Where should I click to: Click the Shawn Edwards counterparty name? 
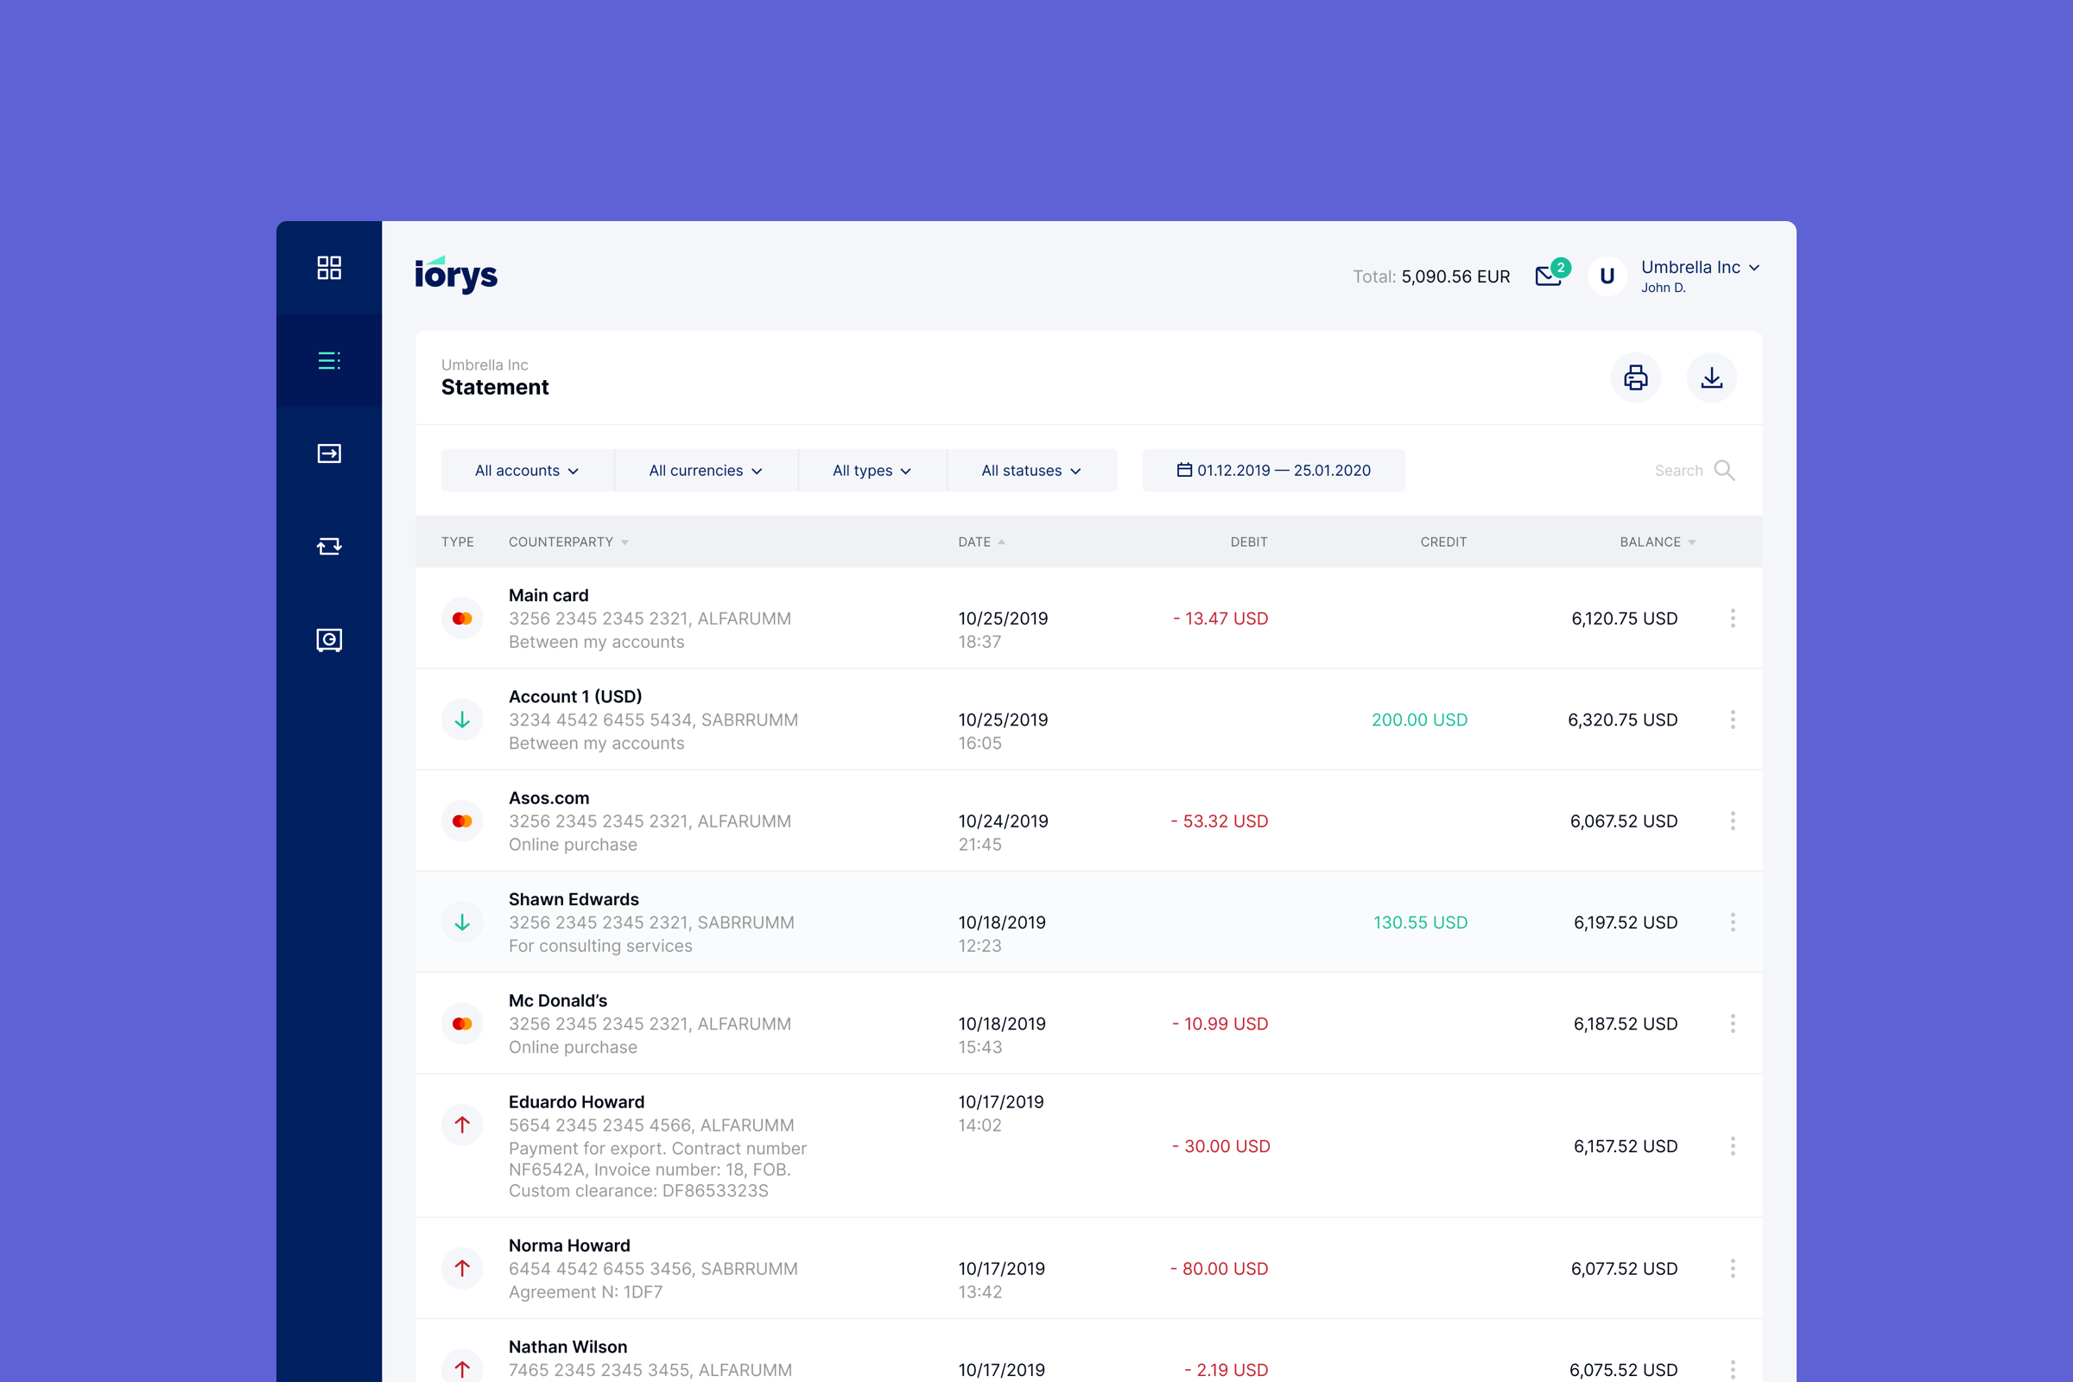pos(573,899)
